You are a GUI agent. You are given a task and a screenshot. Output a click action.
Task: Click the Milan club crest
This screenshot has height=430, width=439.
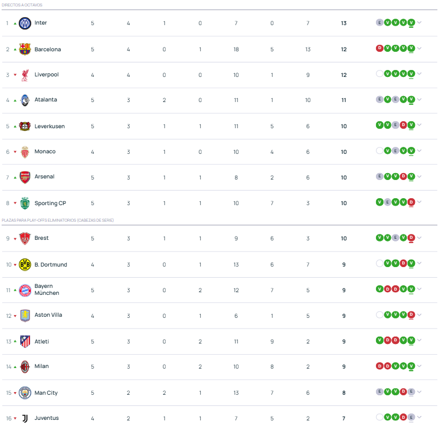point(25,367)
